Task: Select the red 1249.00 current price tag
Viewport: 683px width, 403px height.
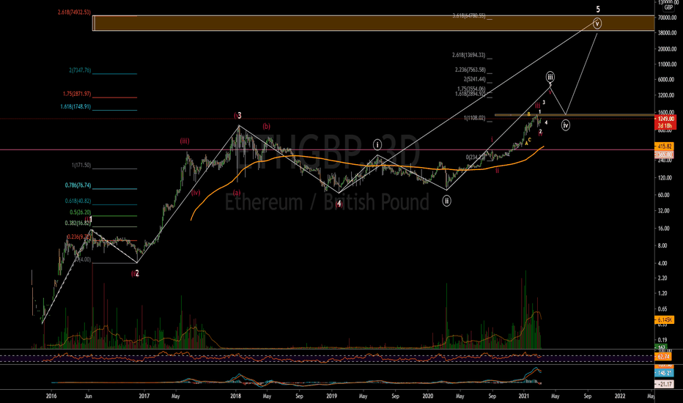Action: click(665, 119)
